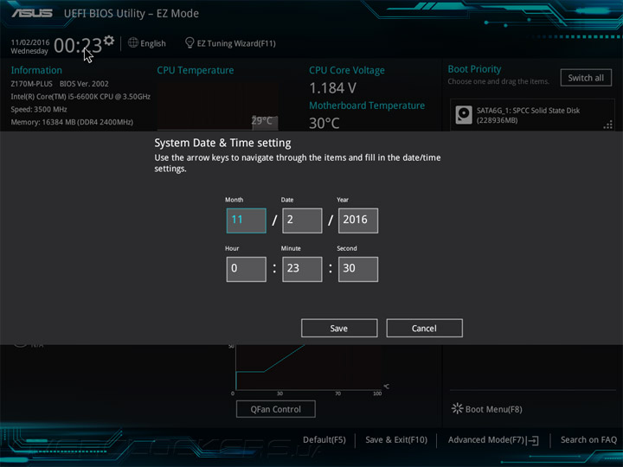The image size is (623, 467).
Task: Click the Advanced Mode exit arrow icon
Action: (x=533, y=440)
